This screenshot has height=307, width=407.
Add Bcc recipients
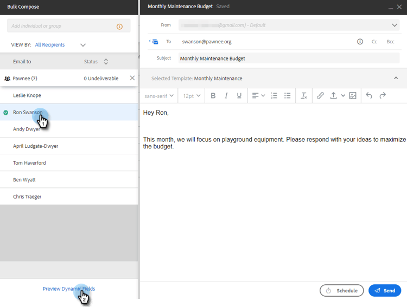click(390, 42)
